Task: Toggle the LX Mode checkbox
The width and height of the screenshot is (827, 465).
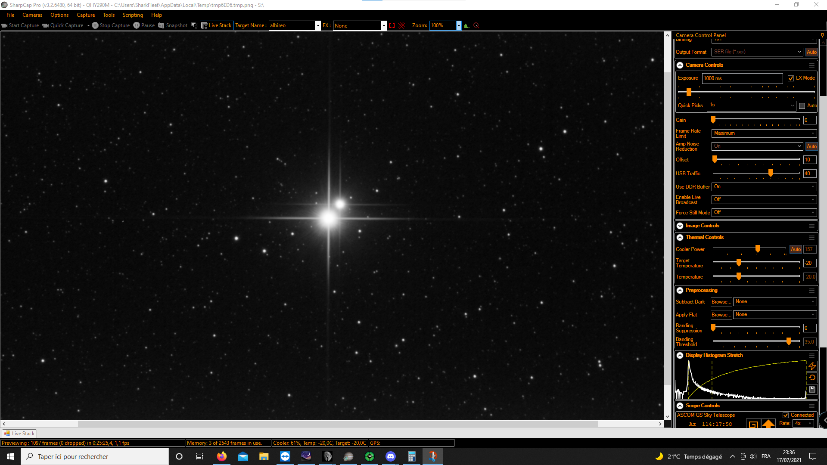Action: (x=791, y=78)
